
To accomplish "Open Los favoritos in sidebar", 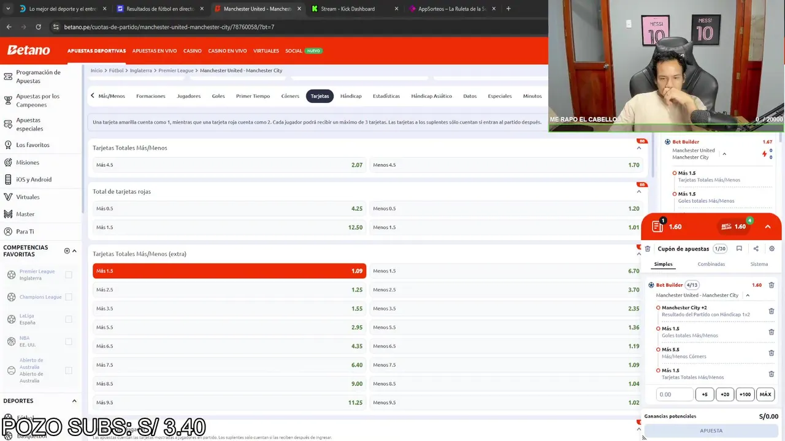I will tap(33, 145).
